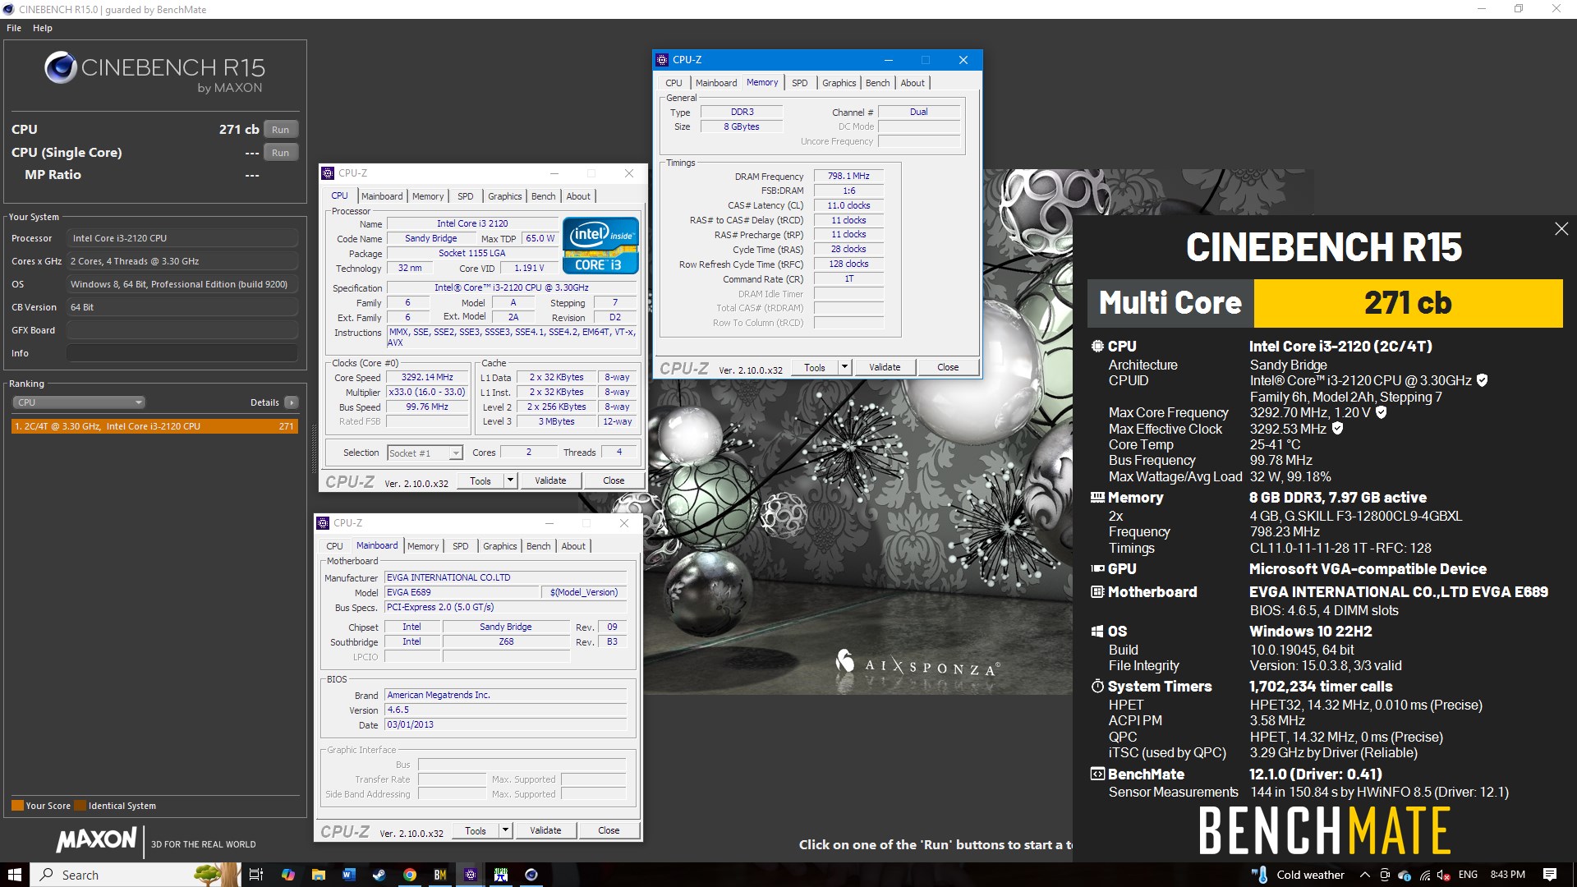This screenshot has width=1577, height=887.
Task: Toggle the Identical System legend box
Action: click(x=80, y=806)
